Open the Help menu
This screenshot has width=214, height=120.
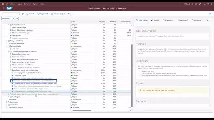[42, 4]
